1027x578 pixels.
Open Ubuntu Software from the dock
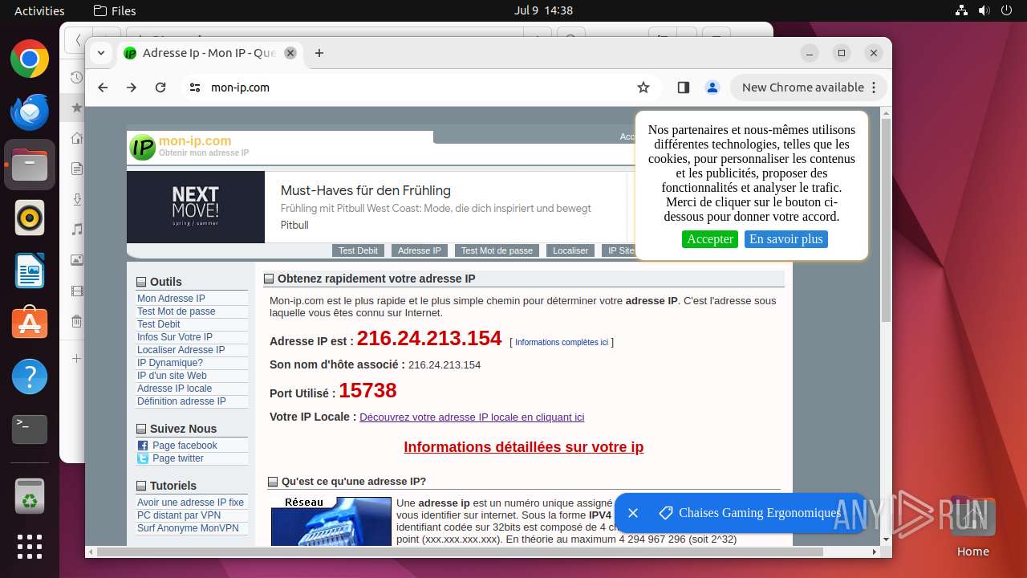[x=30, y=324]
